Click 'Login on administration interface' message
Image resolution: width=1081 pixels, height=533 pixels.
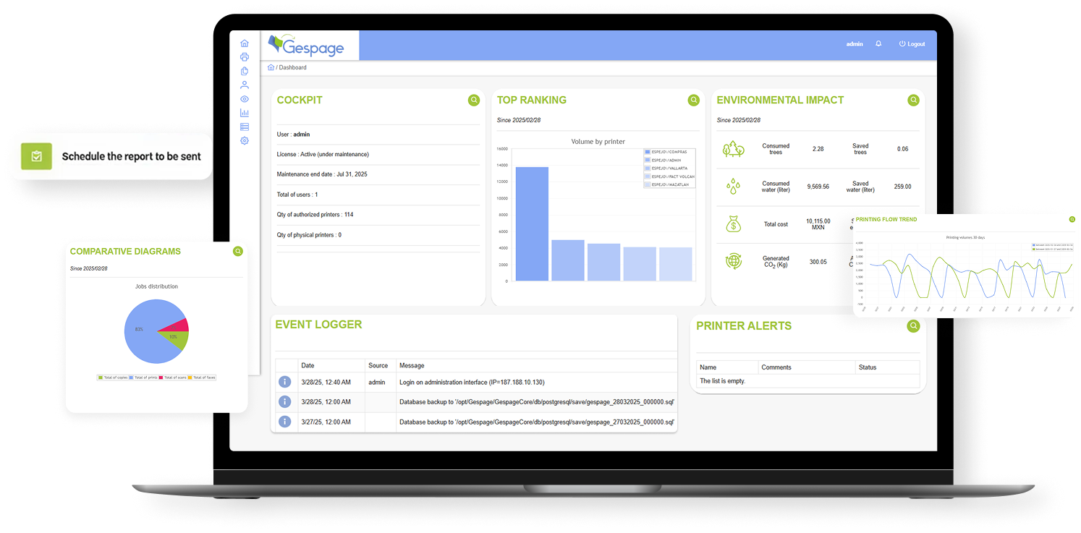(472, 382)
